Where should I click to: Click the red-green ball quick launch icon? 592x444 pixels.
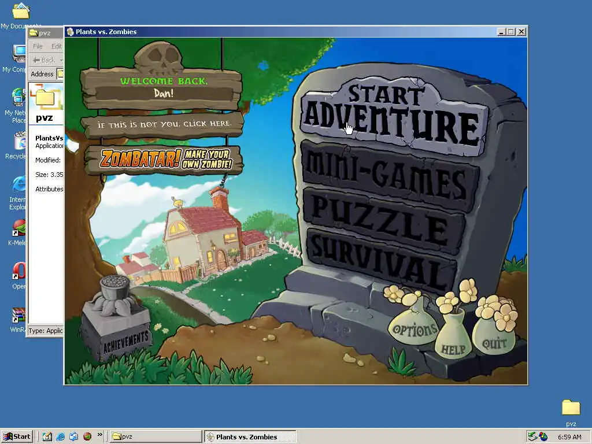87,436
